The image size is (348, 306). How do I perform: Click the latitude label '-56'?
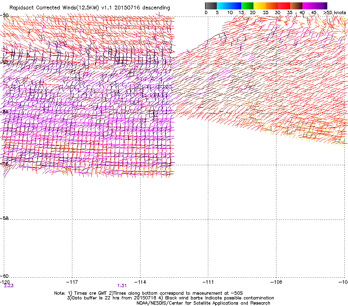coord(4,164)
